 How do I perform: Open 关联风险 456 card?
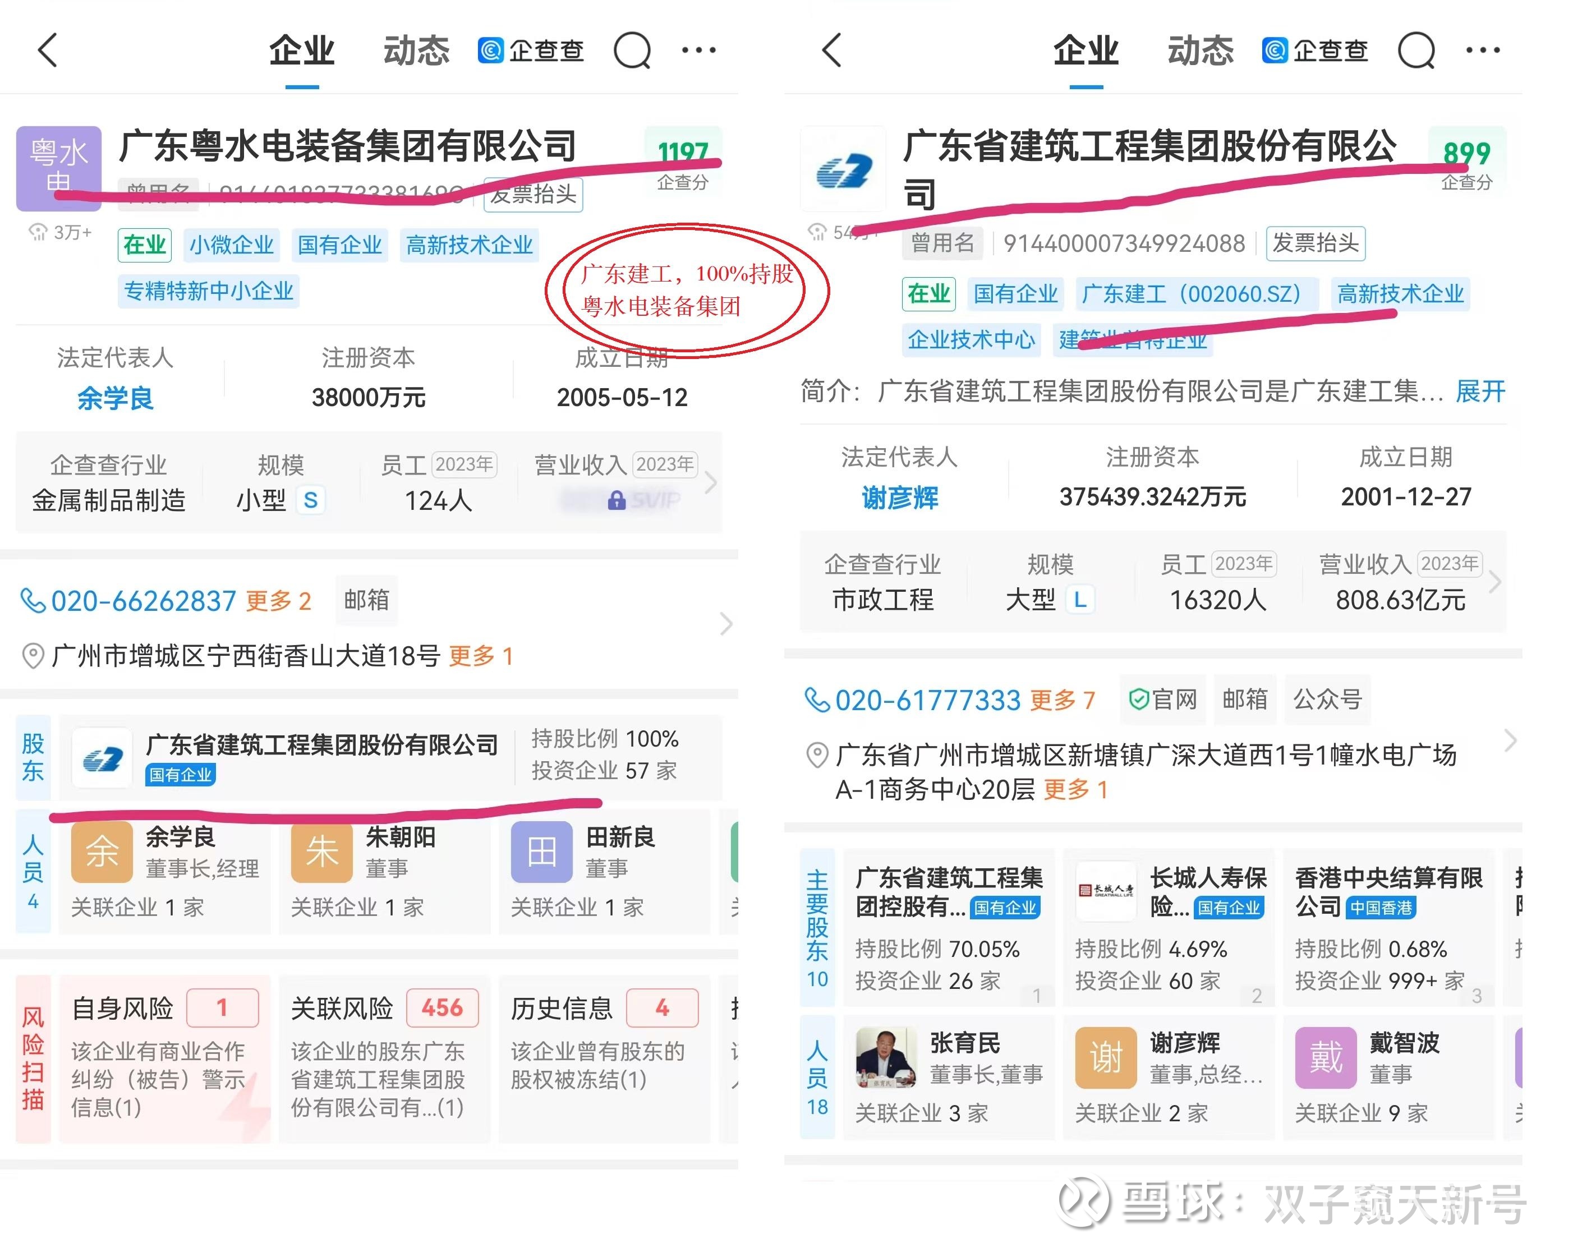coord(384,1058)
